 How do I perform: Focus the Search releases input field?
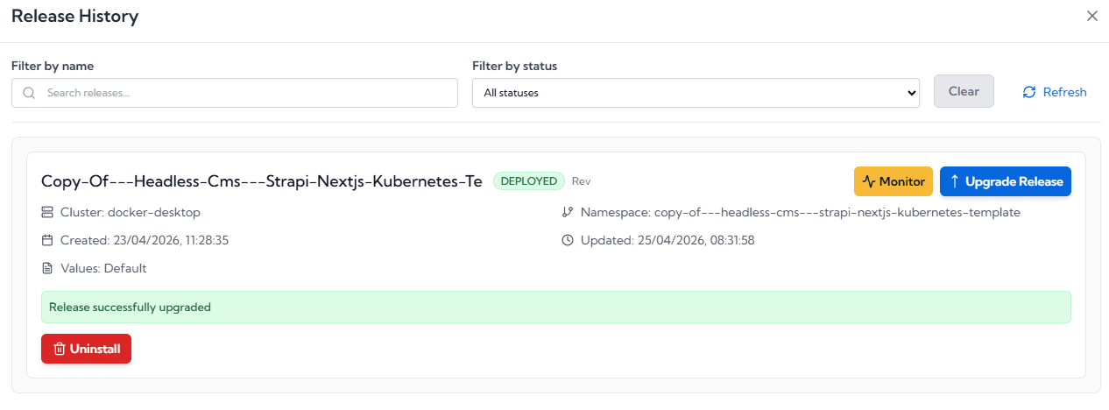click(x=245, y=93)
